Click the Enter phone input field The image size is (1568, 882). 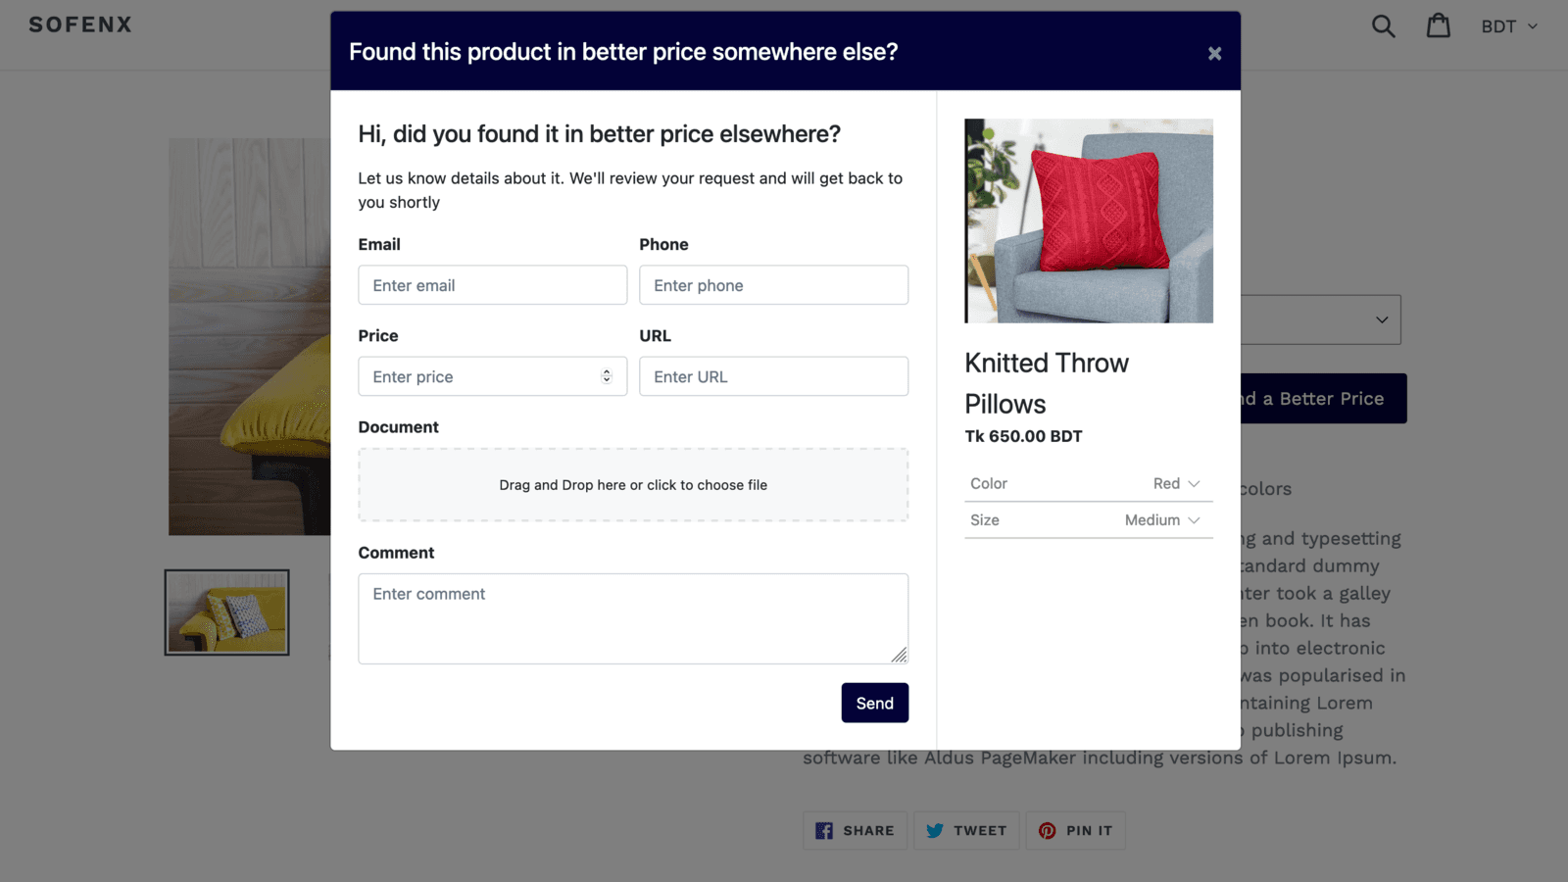tap(773, 285)
